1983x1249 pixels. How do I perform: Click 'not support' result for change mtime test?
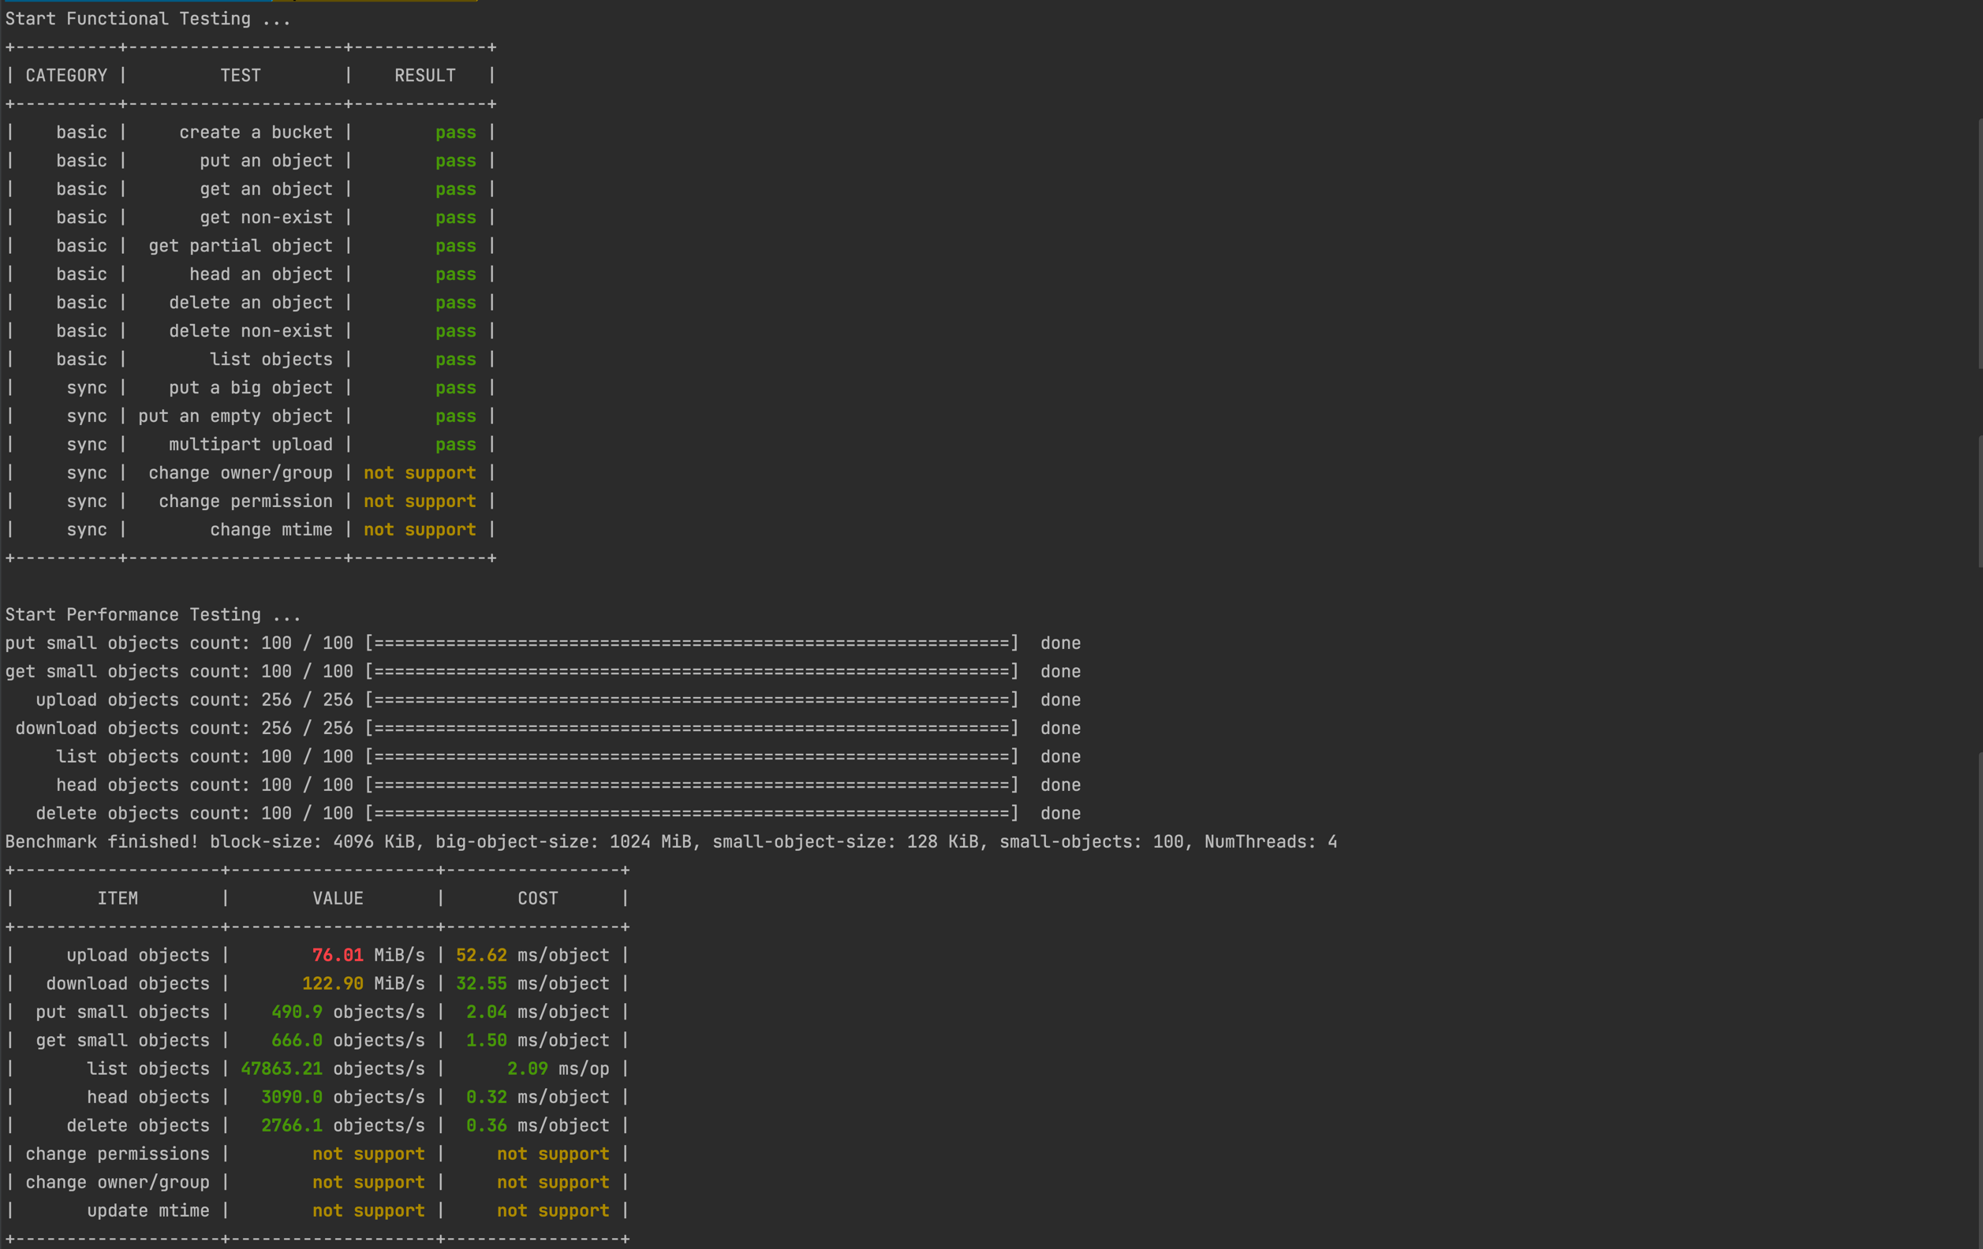[x=419, y=530]
